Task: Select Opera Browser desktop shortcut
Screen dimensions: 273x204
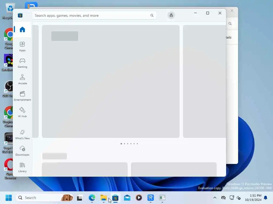Action: [9, 169]
